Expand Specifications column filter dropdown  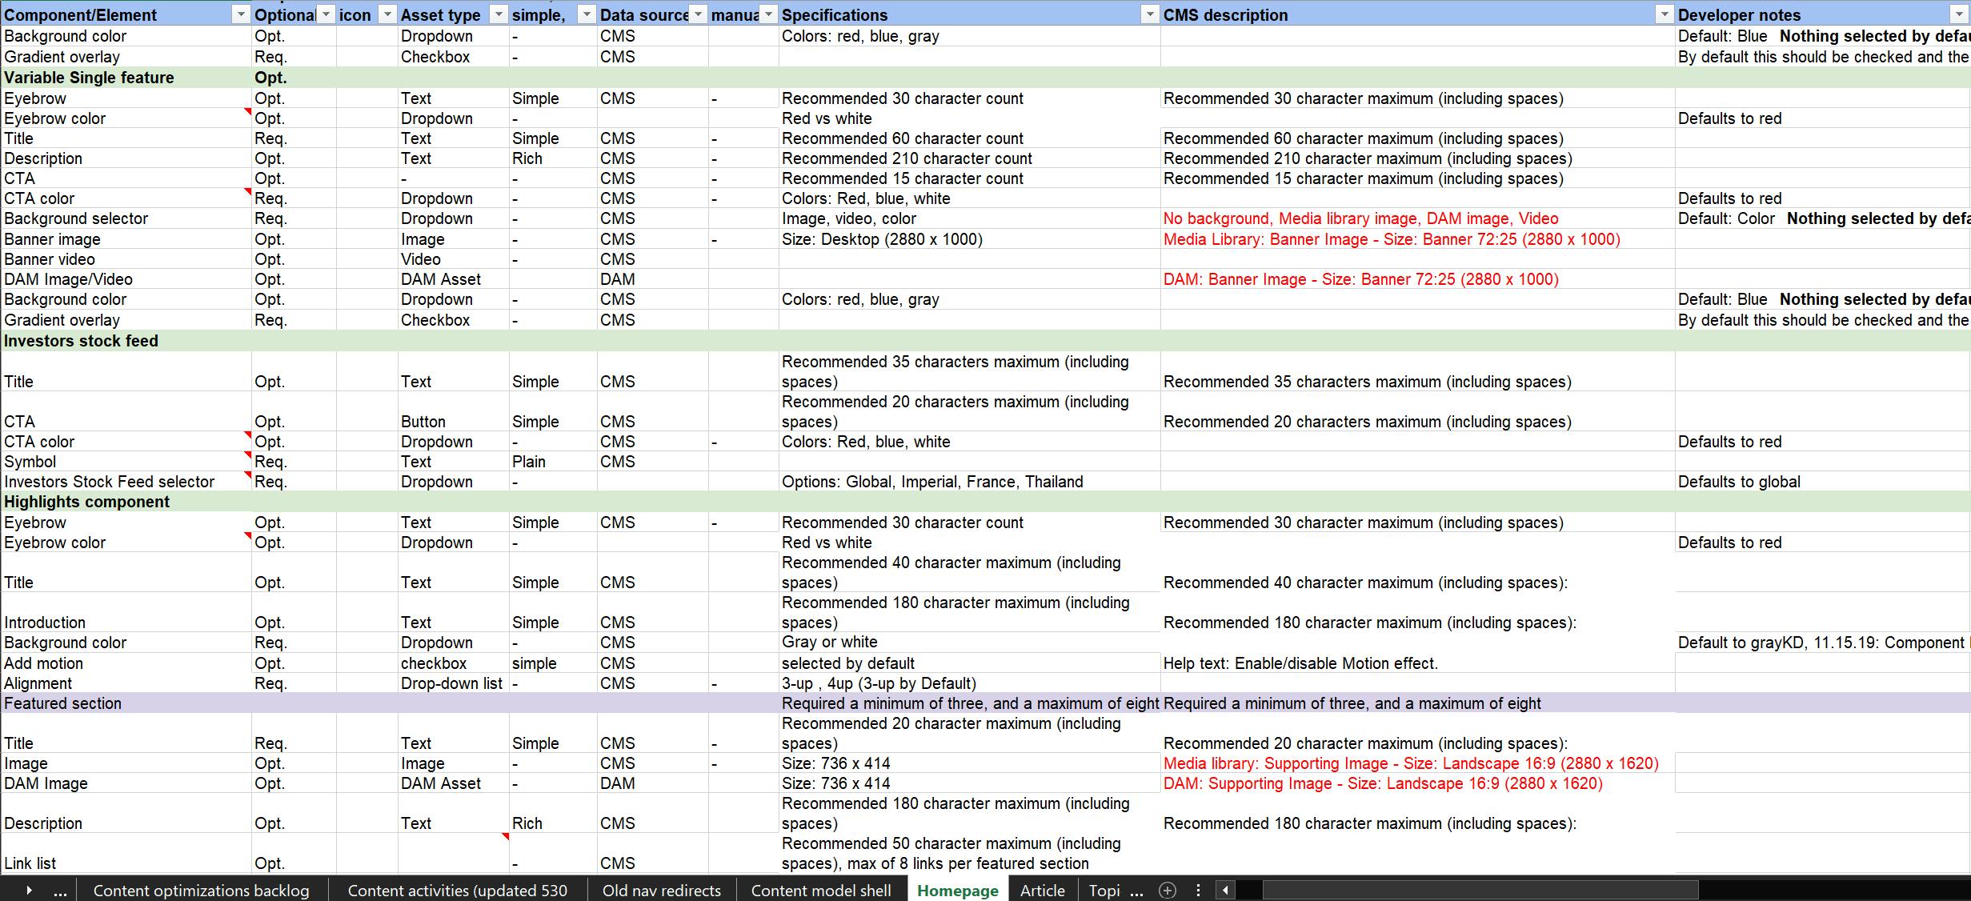(x=1150, y=14)
